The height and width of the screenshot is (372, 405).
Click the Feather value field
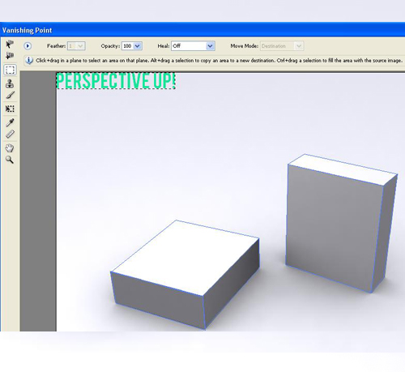pos(71,46)
